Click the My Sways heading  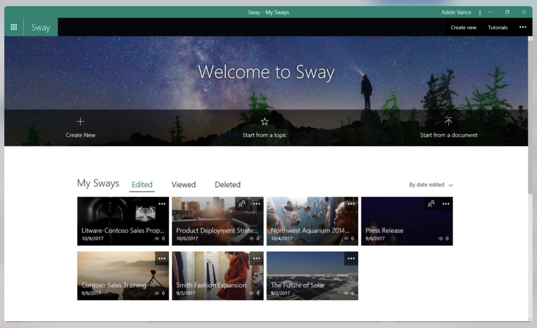point(98,183)
